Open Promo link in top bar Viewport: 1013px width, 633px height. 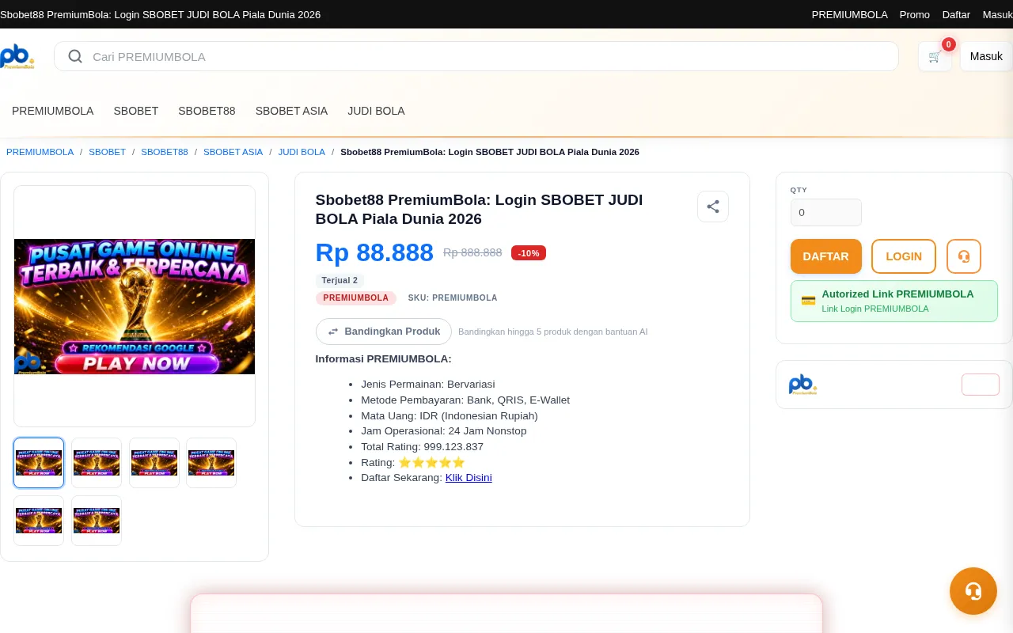pos(915,14)
